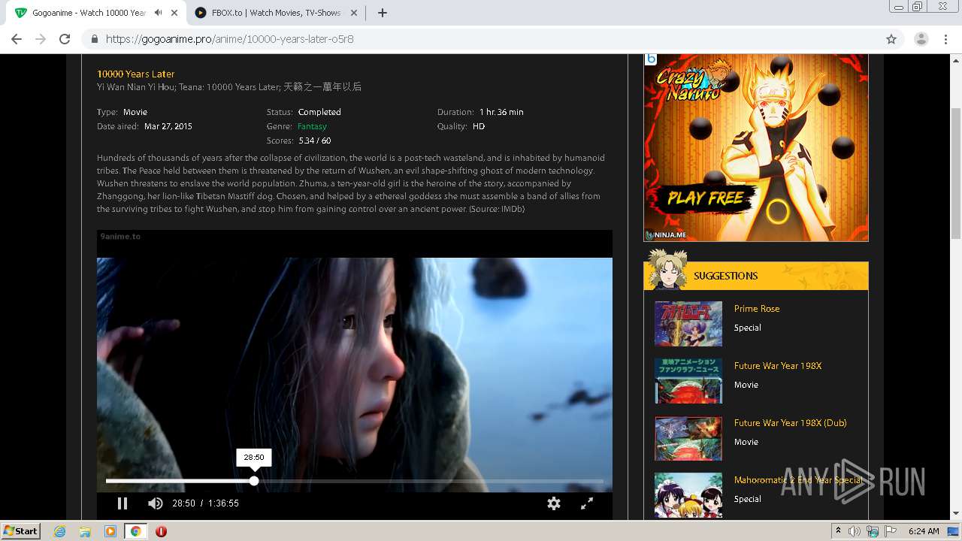Click the browser forward arrow
Image resolution: width=962 pixels, height=541 pixels.
41,39
